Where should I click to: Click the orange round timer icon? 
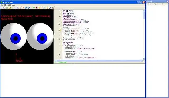(48, 8)
